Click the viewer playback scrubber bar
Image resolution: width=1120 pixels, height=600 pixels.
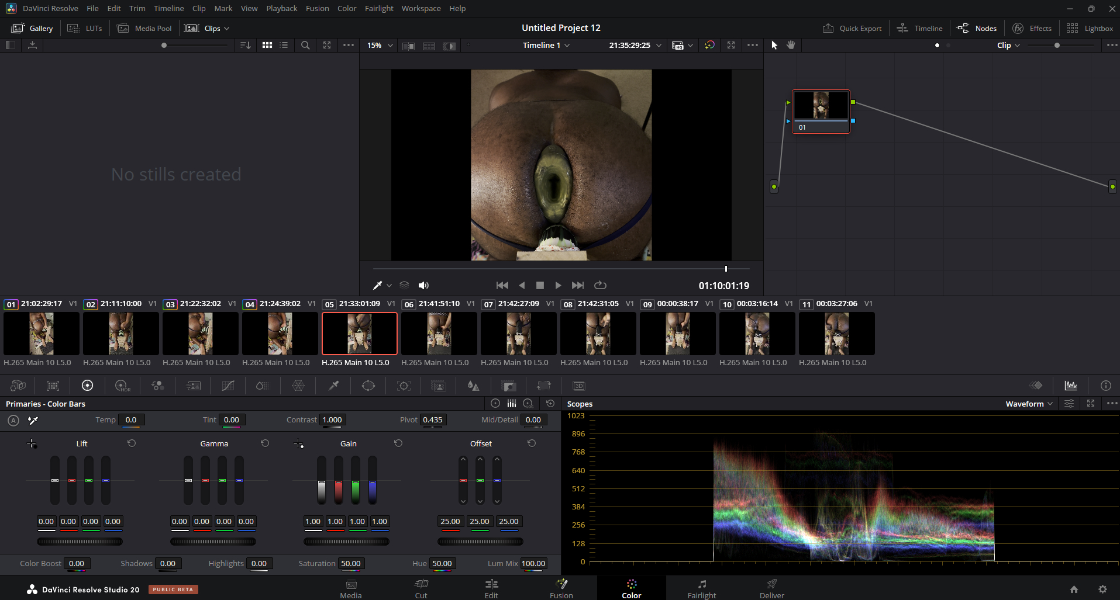coord(561,269)
